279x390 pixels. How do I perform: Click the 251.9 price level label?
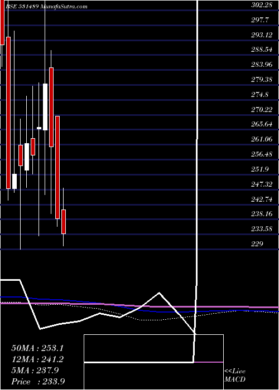(259, 169)
